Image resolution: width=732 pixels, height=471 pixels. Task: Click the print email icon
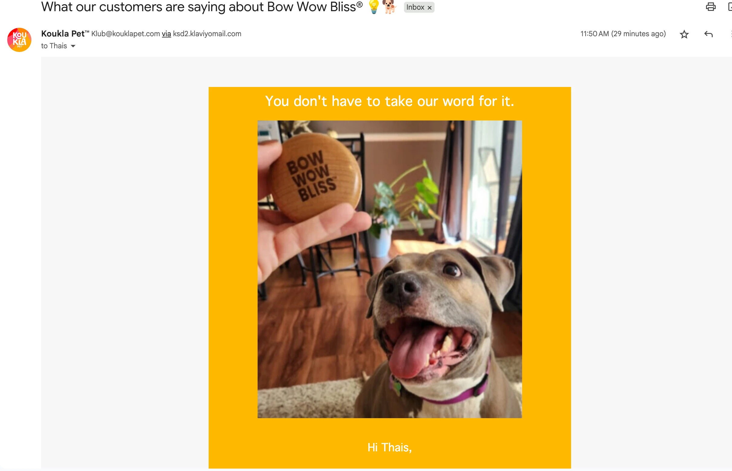pos(711,7)
